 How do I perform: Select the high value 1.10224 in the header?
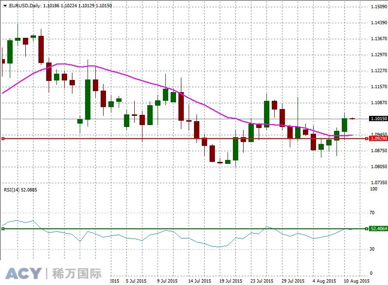pos(69,5)
